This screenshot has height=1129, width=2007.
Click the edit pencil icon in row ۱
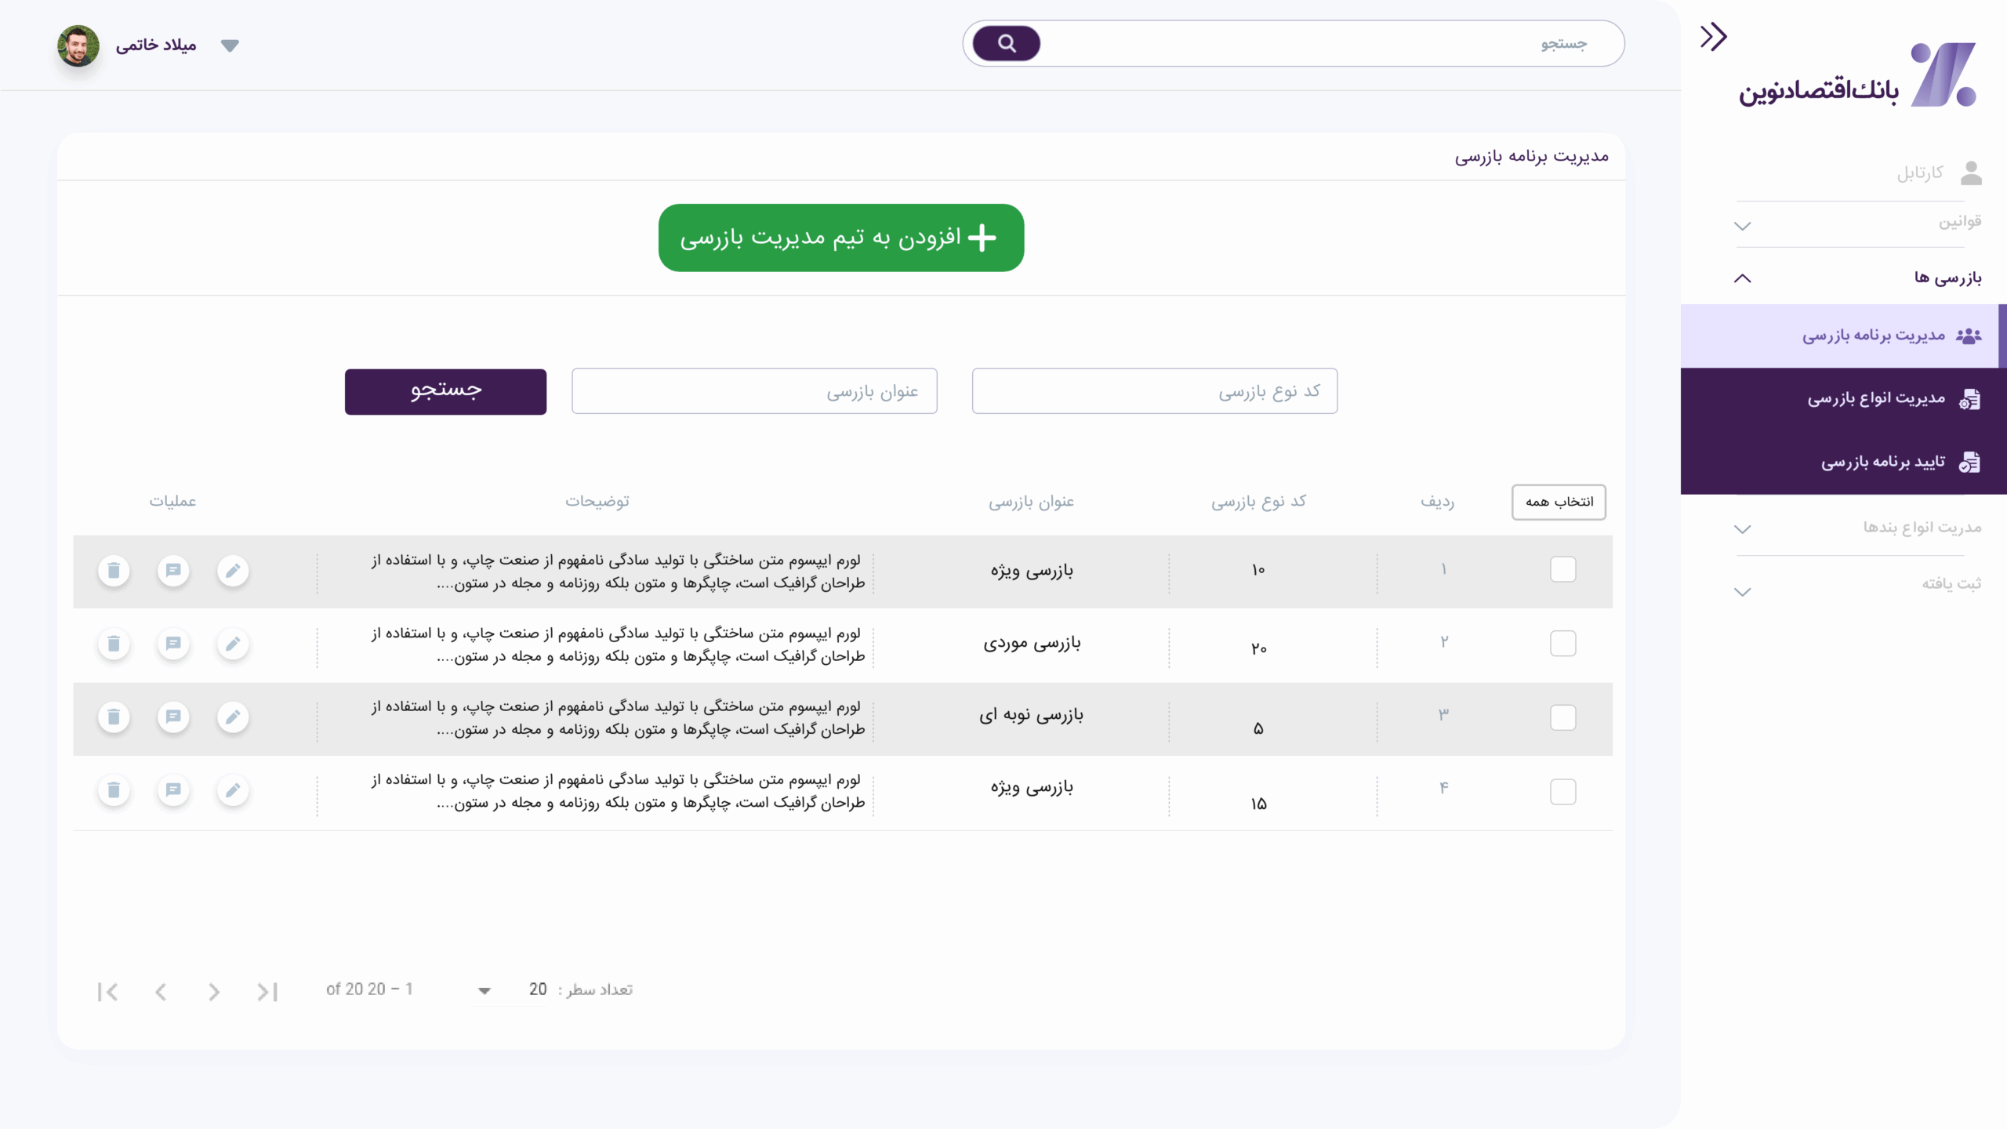(233, 571)
